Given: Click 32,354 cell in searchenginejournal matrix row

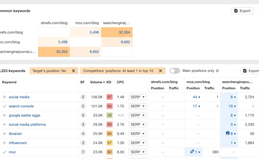Looking at the screenshot, I should coord(54,52).
